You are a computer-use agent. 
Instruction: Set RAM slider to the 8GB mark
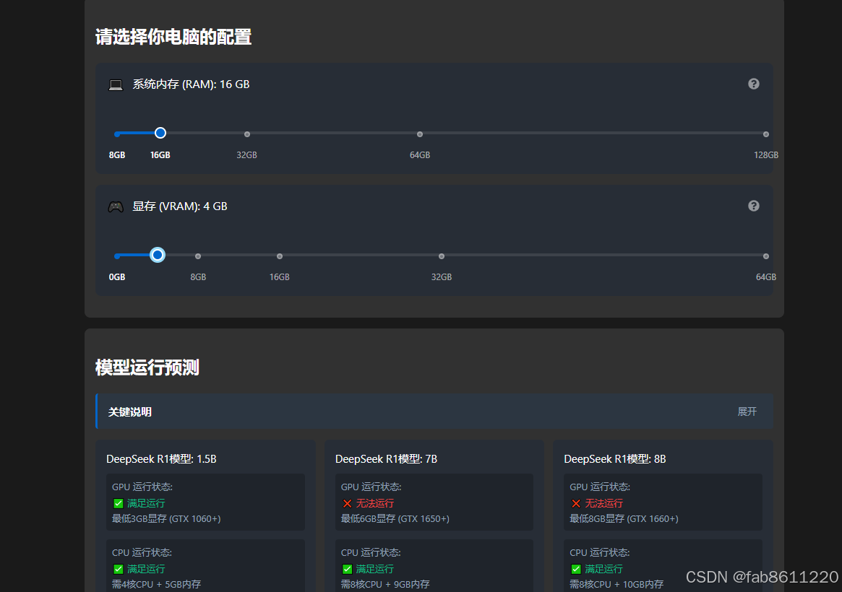coord(117,134)
